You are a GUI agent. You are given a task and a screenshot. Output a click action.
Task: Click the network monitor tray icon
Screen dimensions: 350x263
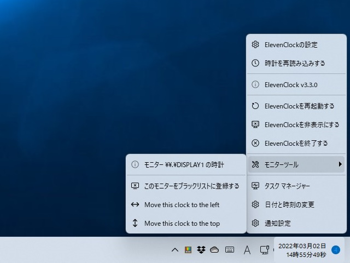click(264, 250)
